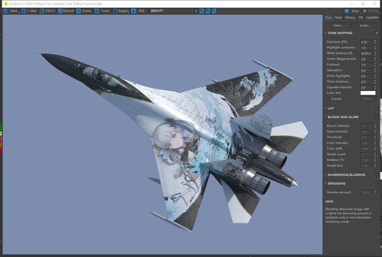Click the Erase text in the toolbar
Screen dimensions: 382x257
tap(87, 11)
